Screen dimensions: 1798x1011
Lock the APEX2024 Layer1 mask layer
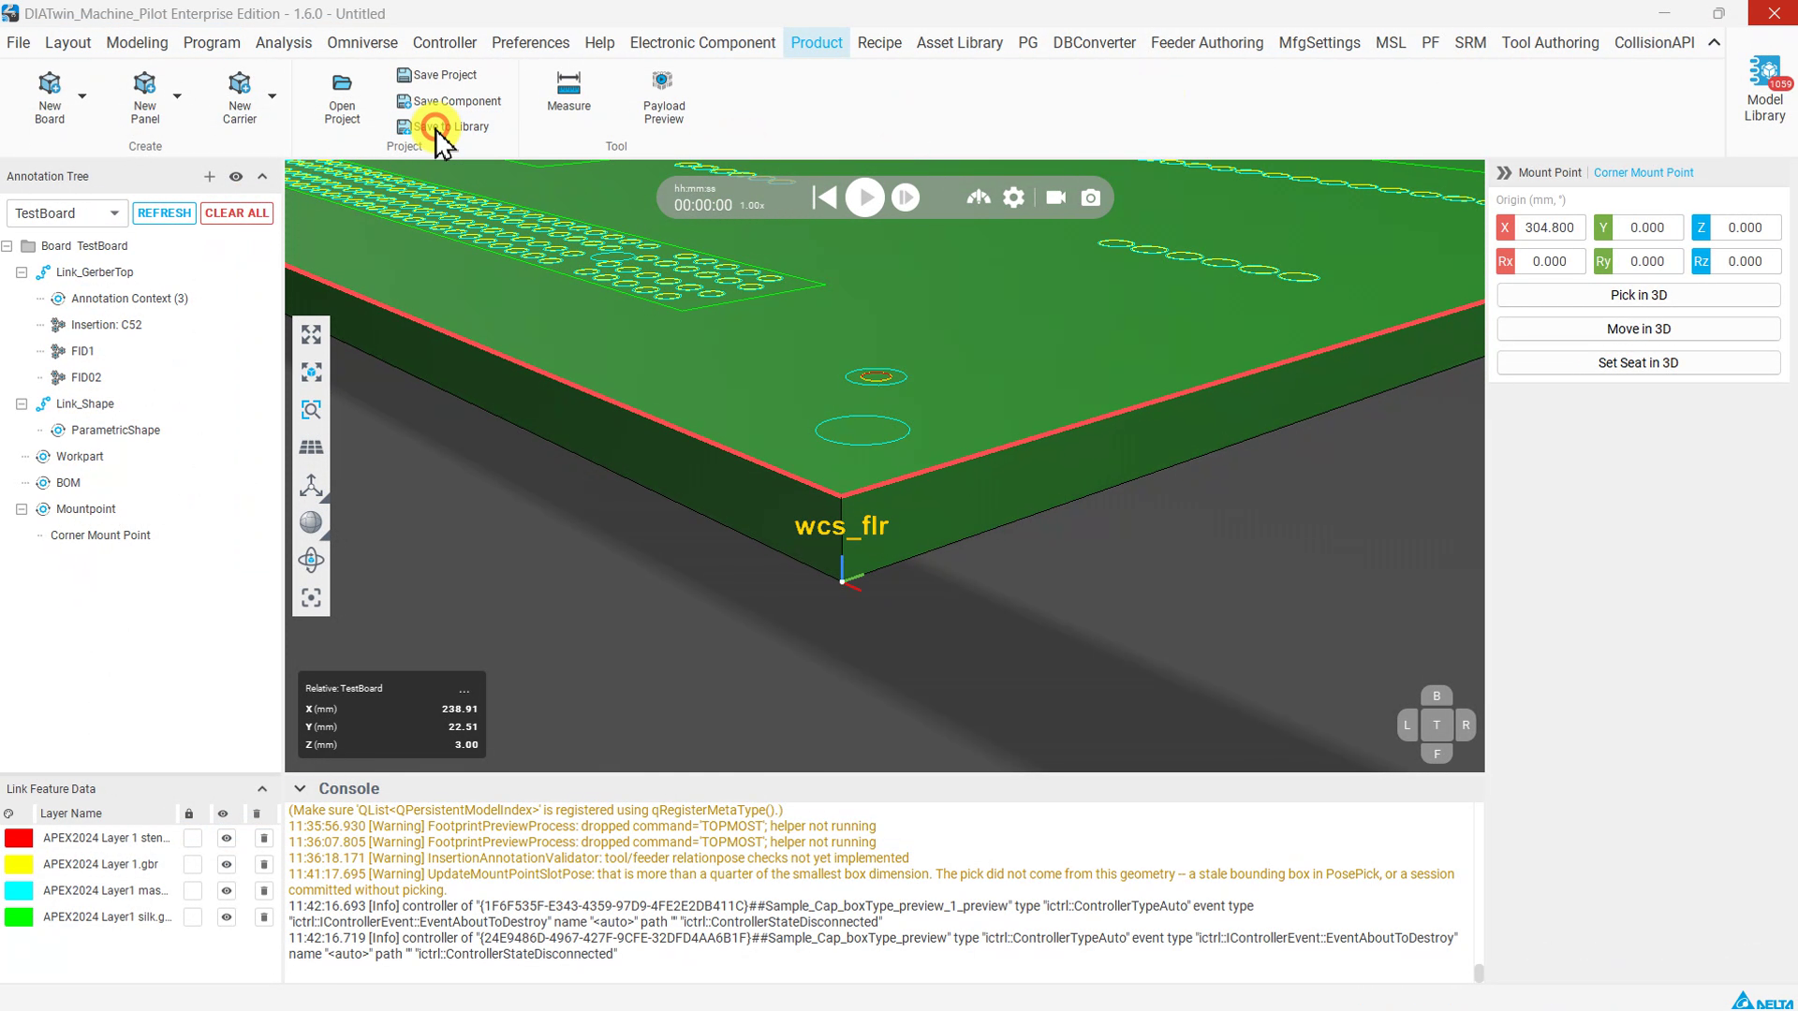(x=192, y=890)
